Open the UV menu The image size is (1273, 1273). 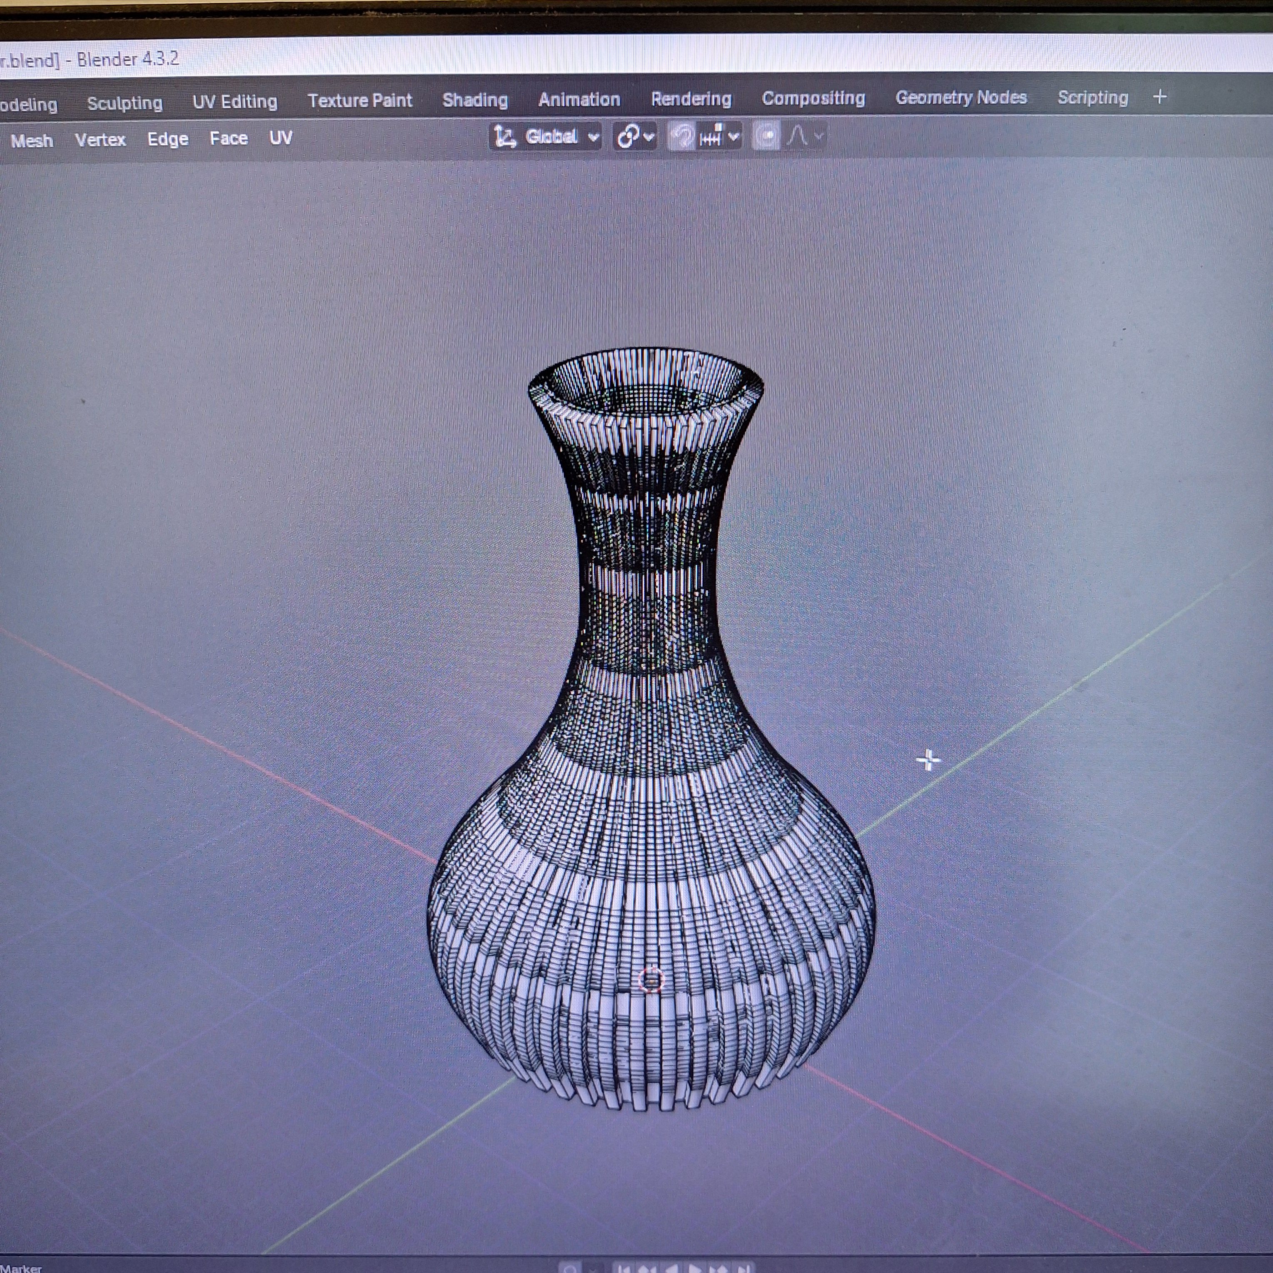[281, 138]
